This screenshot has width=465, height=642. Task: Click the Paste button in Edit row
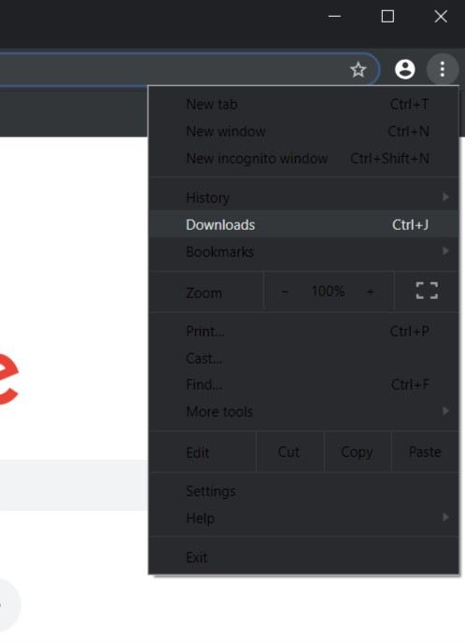click(425, 451)
